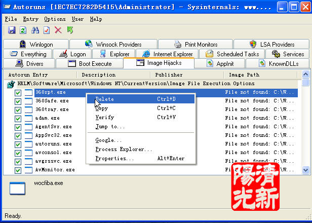The width and height of the screenshot is (312, 223).
Task: Switch to the Everything tab
Action: (x=28, y=54)
